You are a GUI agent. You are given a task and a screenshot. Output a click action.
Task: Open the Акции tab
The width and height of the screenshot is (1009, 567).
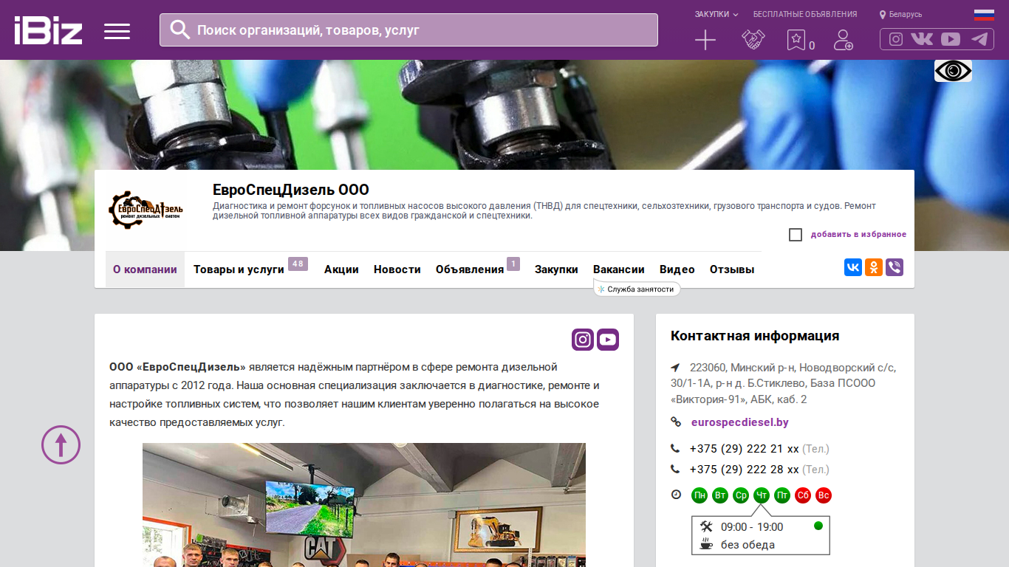click(x=341, y=269)
